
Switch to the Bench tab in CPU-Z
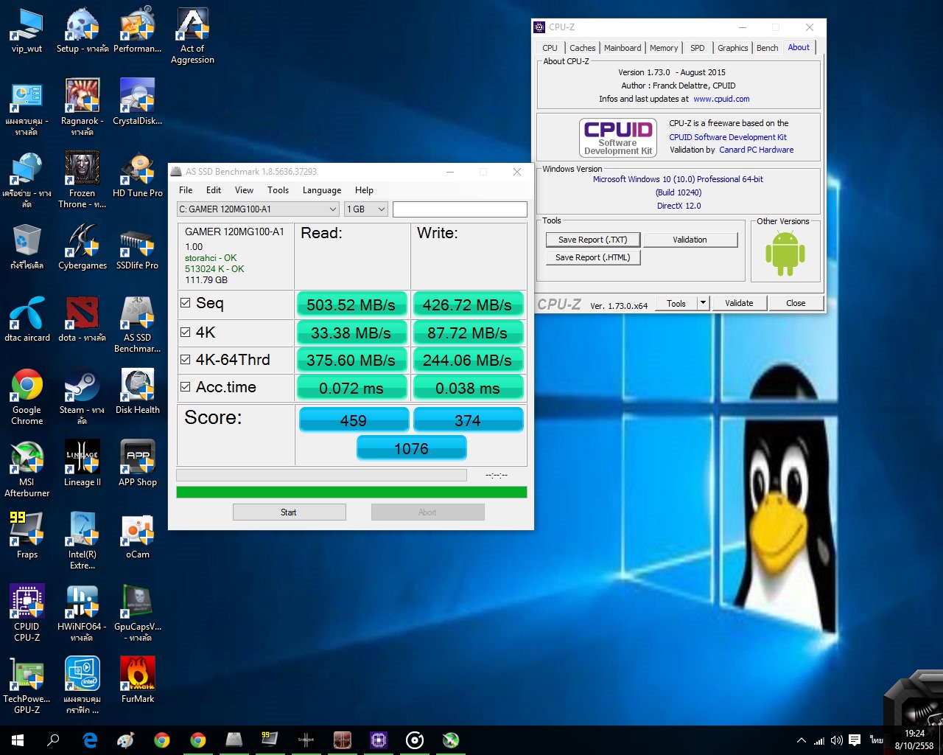768,48
